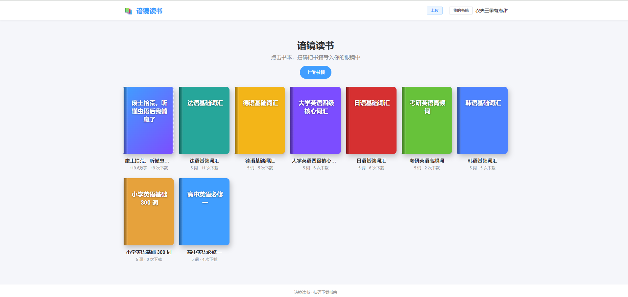Click the 考研英语高频词 title below cover
Image resolution: width=628 pixels, height=297 pixels.
pyautogui.click(x=427, y=161)
